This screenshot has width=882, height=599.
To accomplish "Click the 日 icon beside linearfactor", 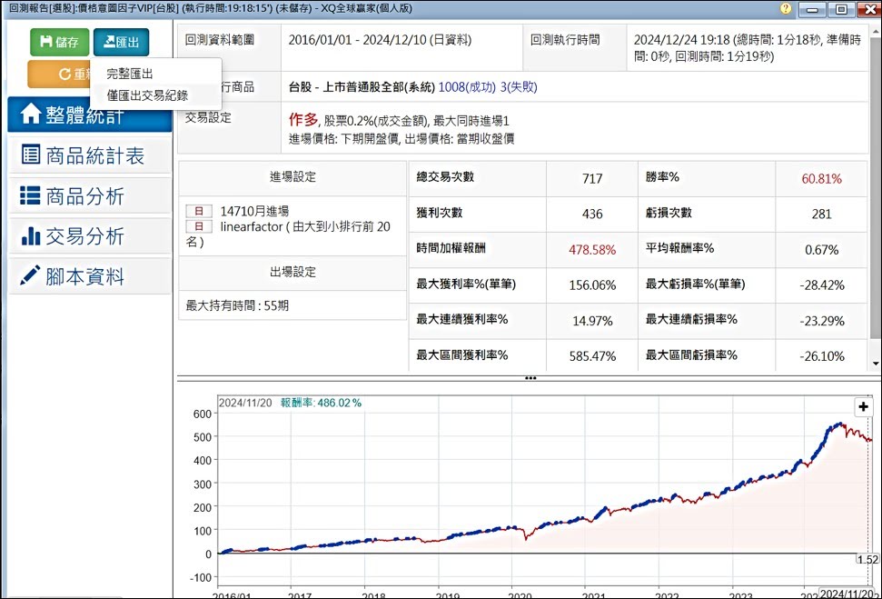I will 199,226.
